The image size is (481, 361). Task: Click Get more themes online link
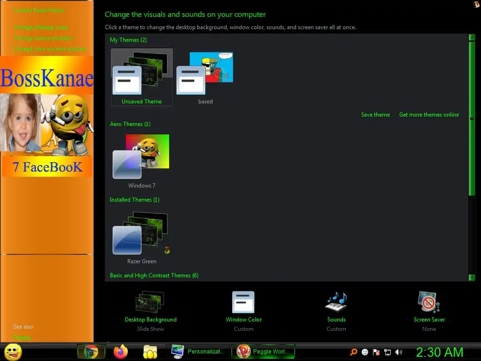[x=429, y=115]
